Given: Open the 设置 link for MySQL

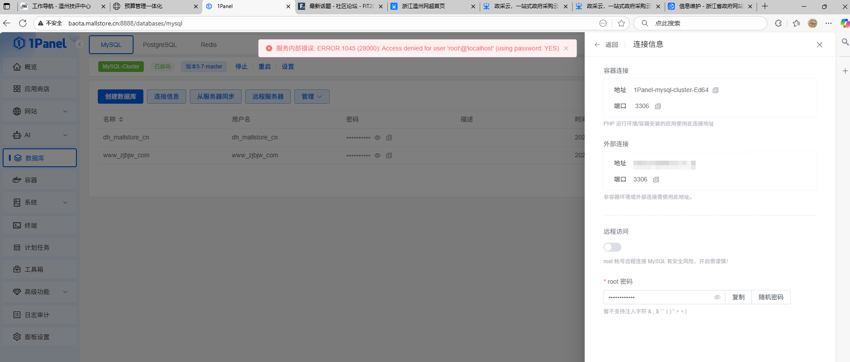Looking at the screenshot, I should [x=288, y=67].
